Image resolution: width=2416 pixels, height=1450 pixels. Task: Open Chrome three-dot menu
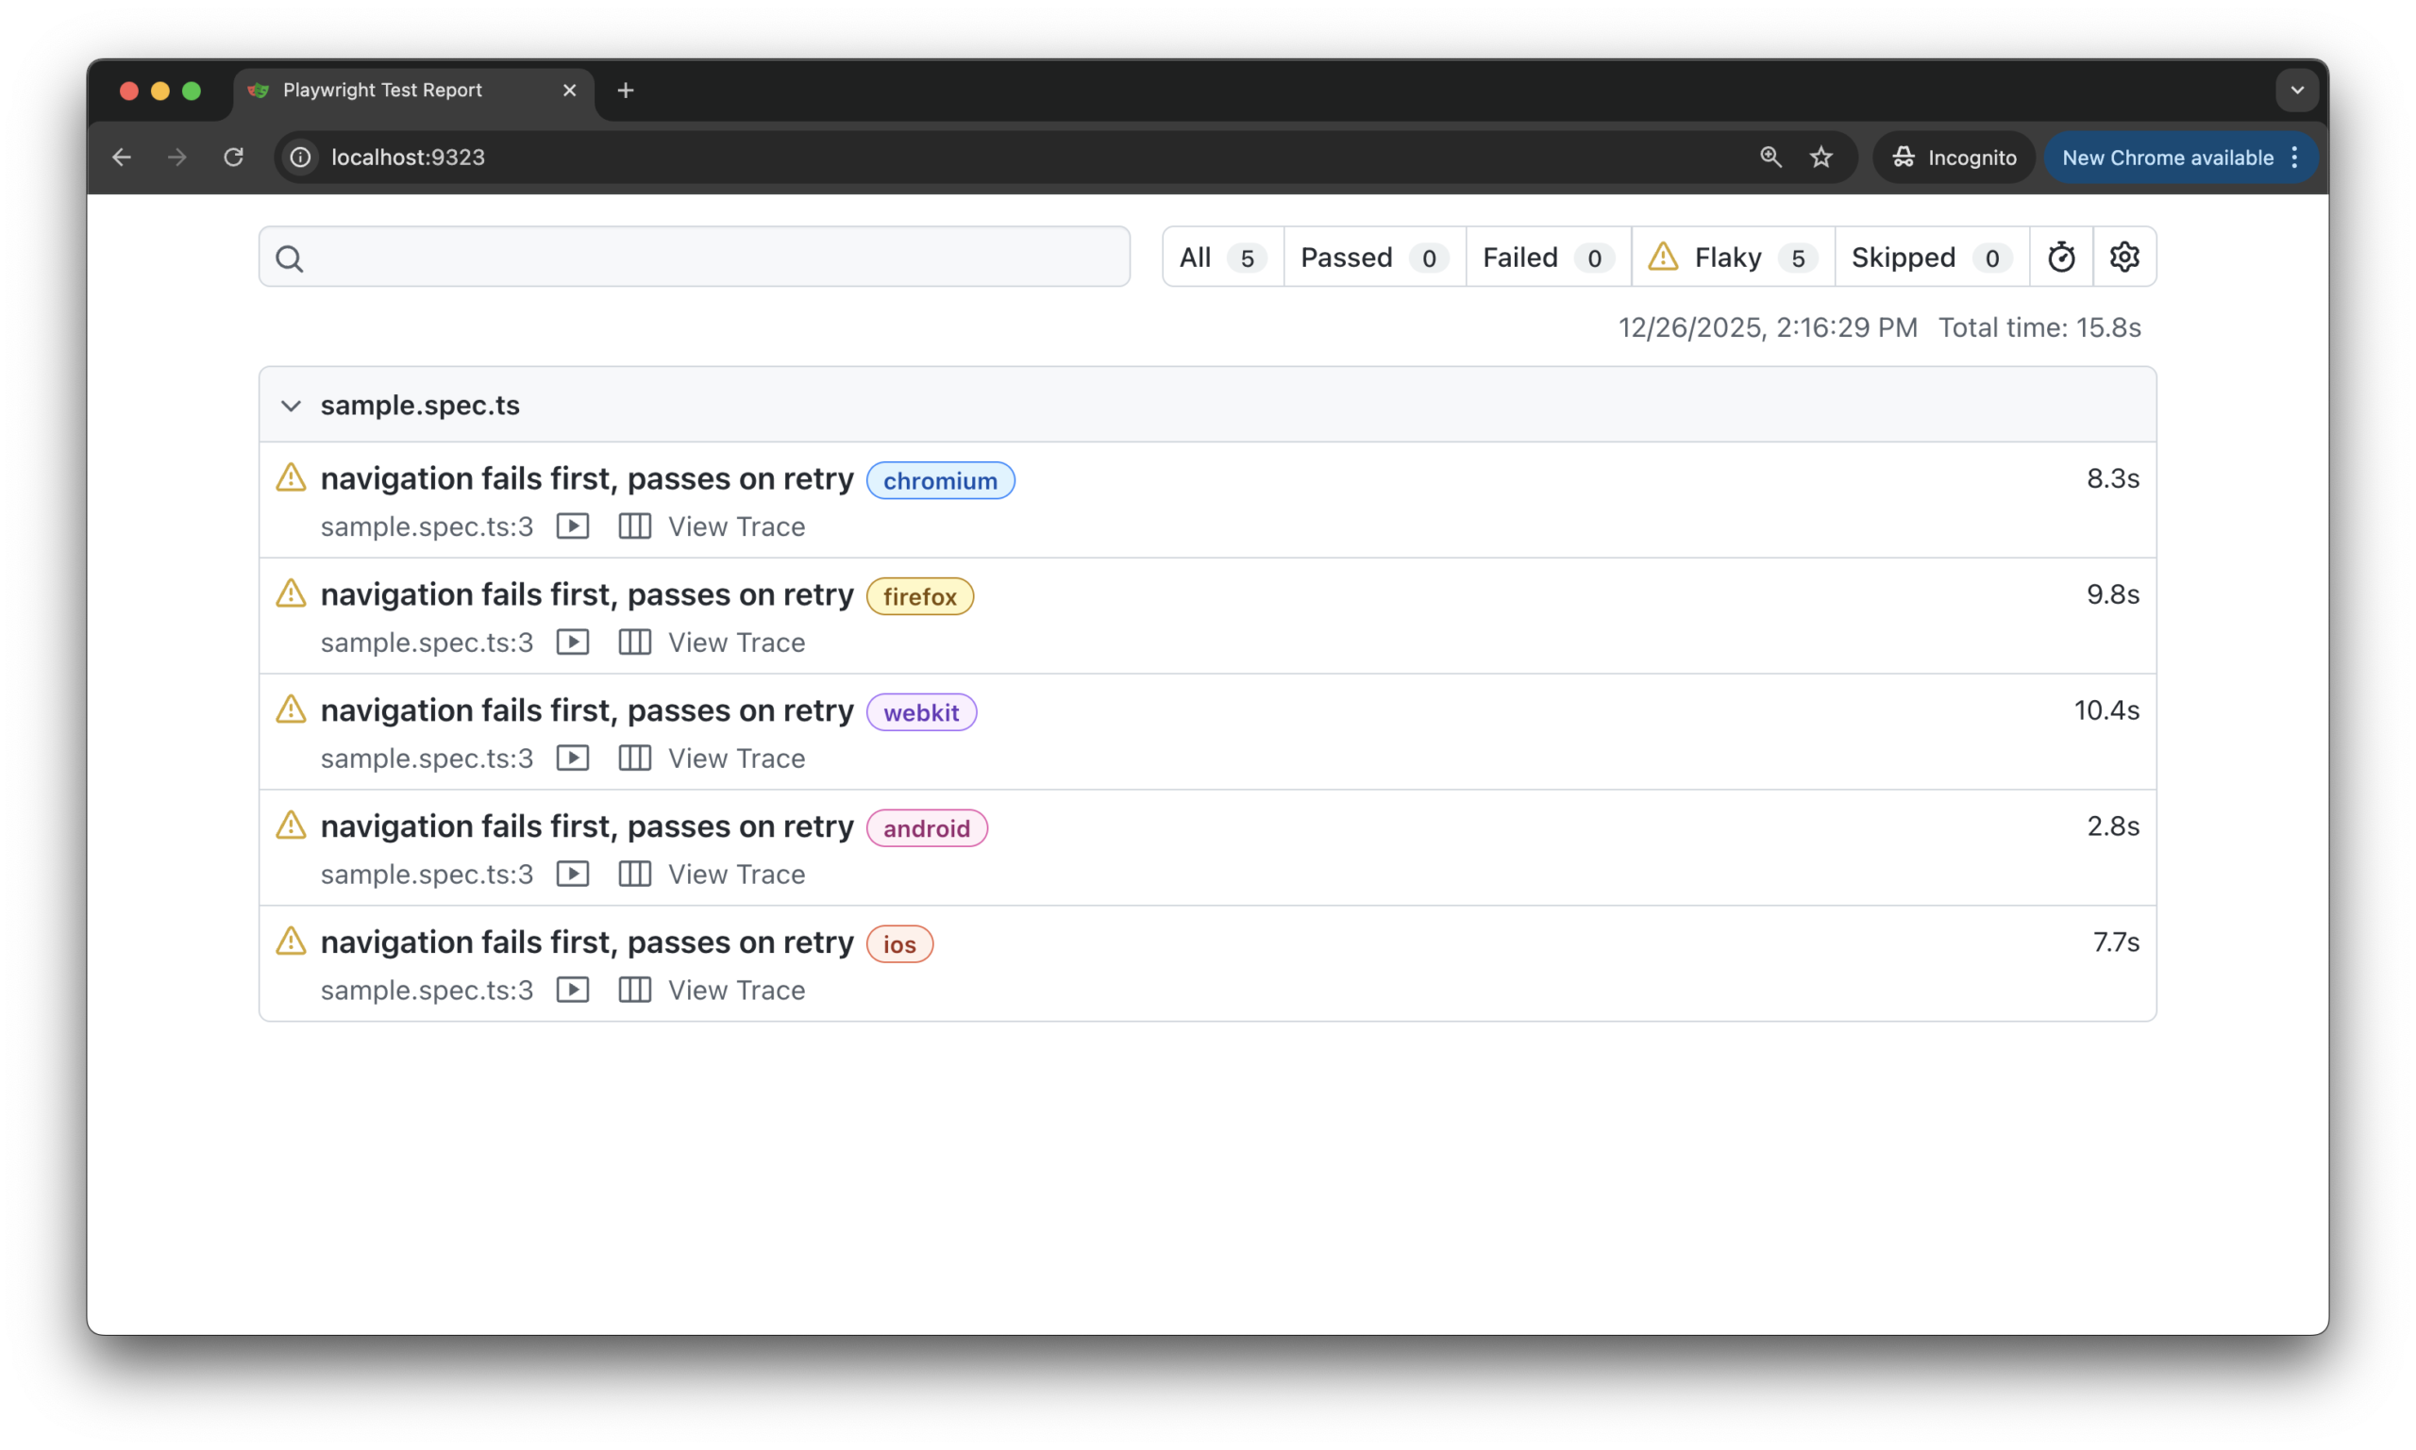pos(2294,158)
